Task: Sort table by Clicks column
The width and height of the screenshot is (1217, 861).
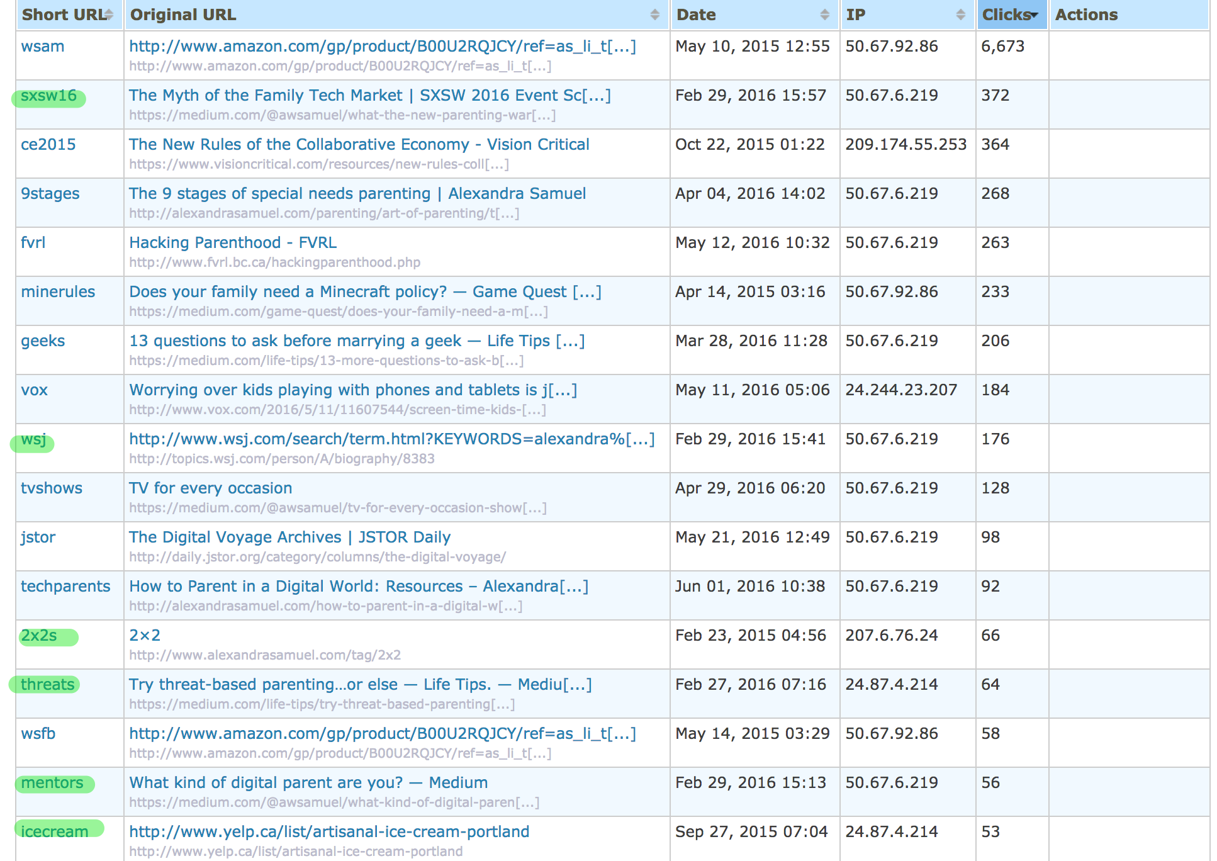Action: pos(1012,14)
